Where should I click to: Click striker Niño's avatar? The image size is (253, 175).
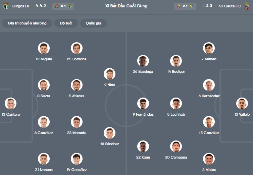tap(109, 74)
